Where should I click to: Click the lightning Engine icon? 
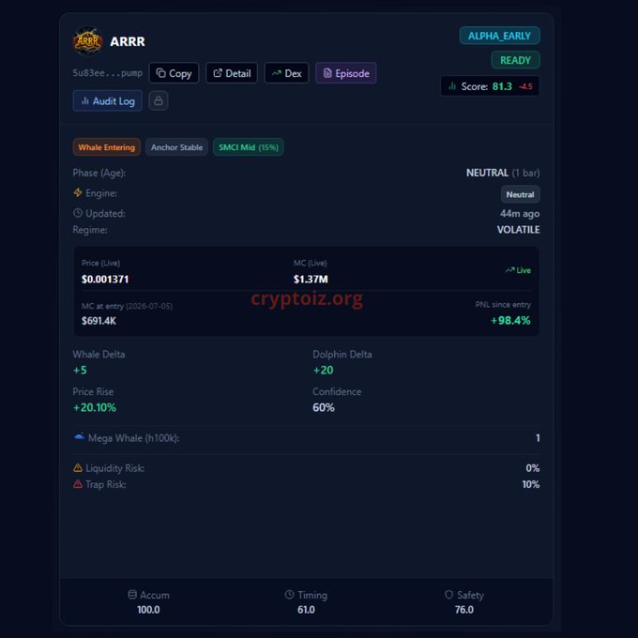78,192
